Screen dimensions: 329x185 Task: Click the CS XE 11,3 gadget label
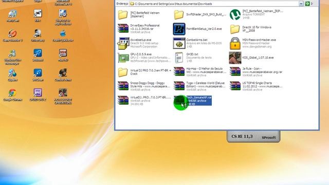point(242,136)
